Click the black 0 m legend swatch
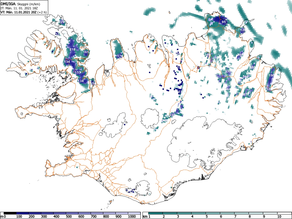 (x=10, y=213)
